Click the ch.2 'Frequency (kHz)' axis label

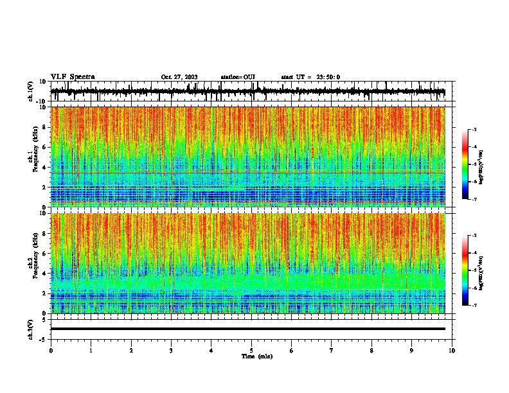point(35,256)
